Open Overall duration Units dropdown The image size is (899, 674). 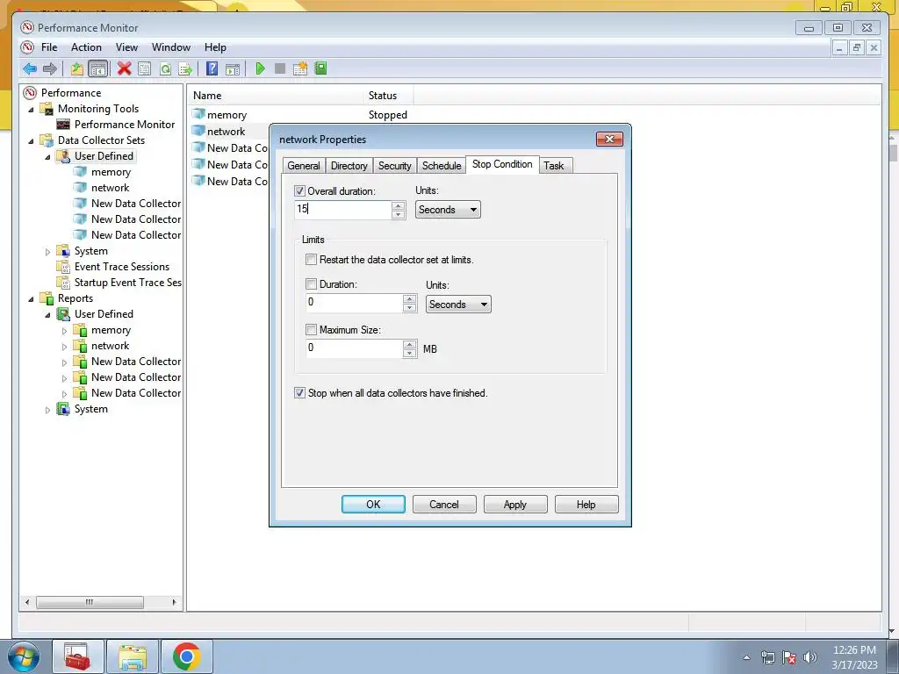pyautogui.click(x=448, y=210)
